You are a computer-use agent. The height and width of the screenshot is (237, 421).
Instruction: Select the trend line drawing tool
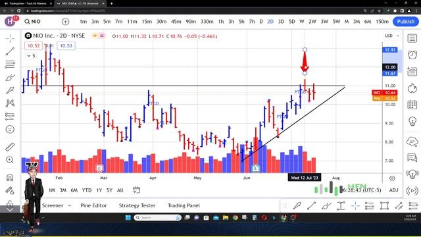point(11,51)
